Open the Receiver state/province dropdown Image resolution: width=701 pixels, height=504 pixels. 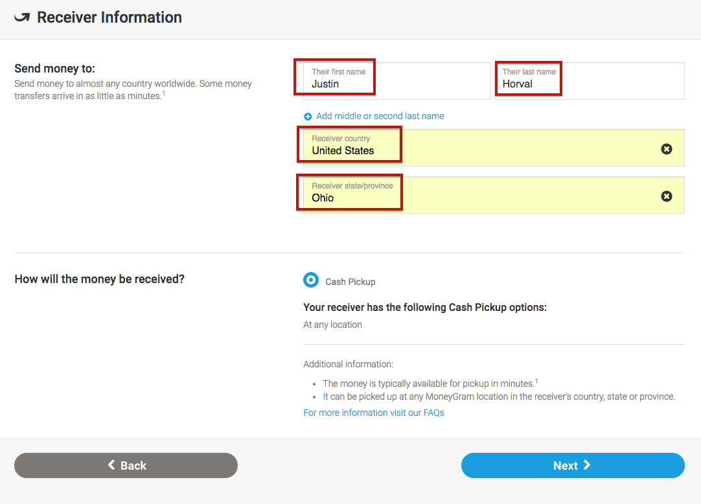point(479,195)
